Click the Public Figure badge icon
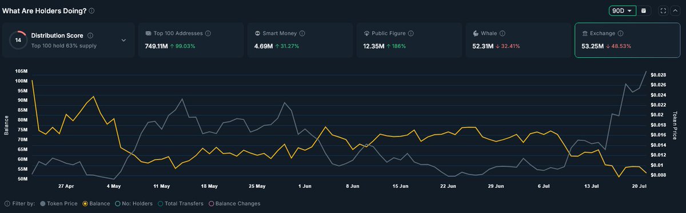This screenshot has height=213, width=686. point(367,33)
